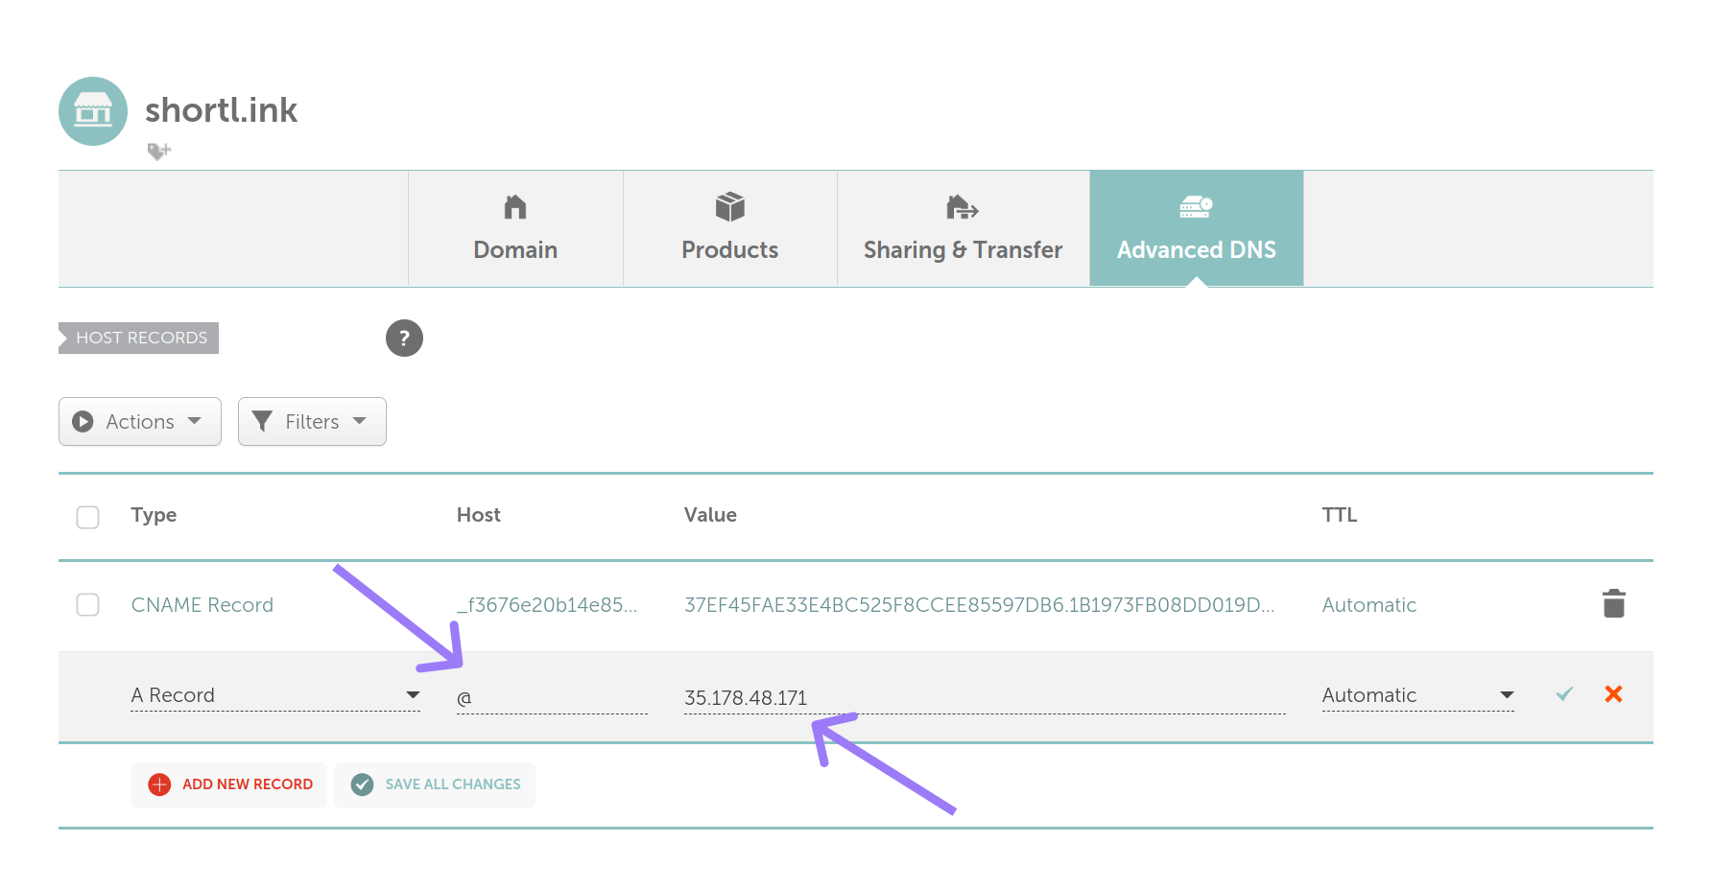Click the play icon inside the Actions button

[84, 421]
